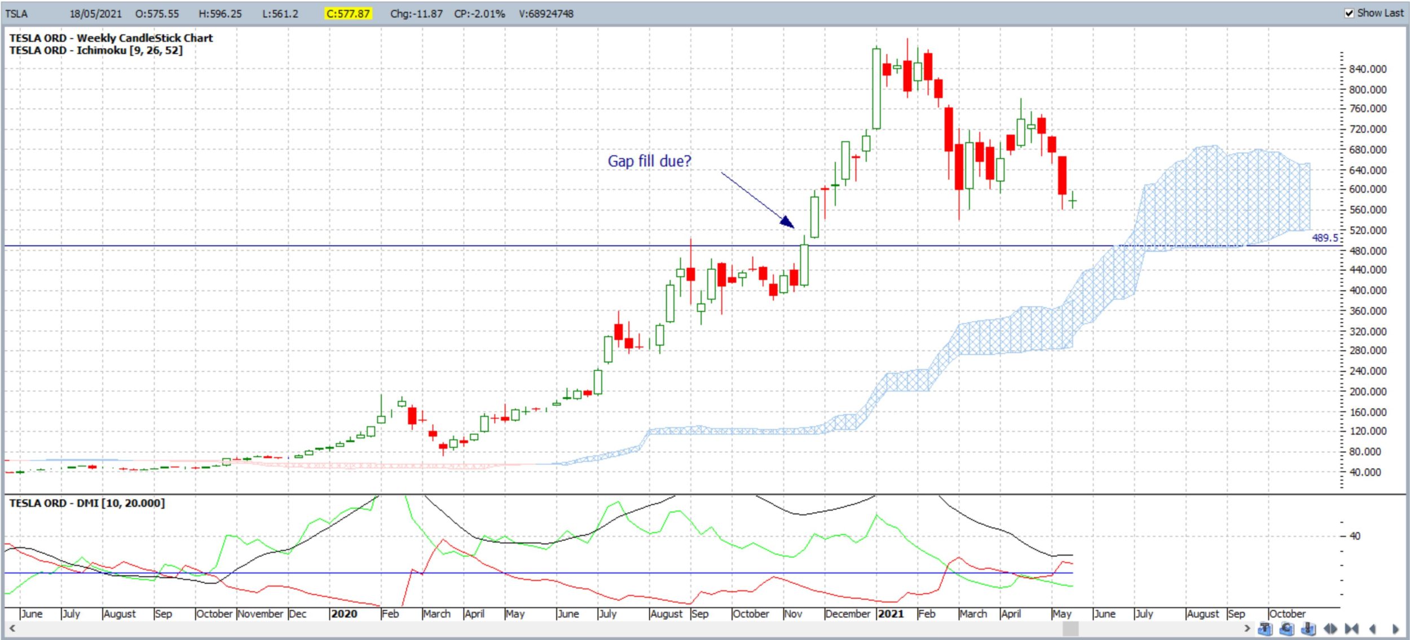
Task: Click the DMI 40 level axis label
Action: tap(1355, 536)
